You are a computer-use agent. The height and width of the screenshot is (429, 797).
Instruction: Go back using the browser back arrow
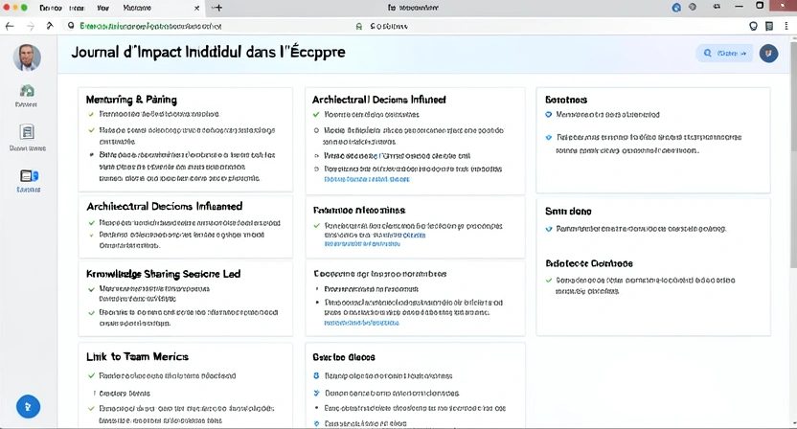pos(10,26)
